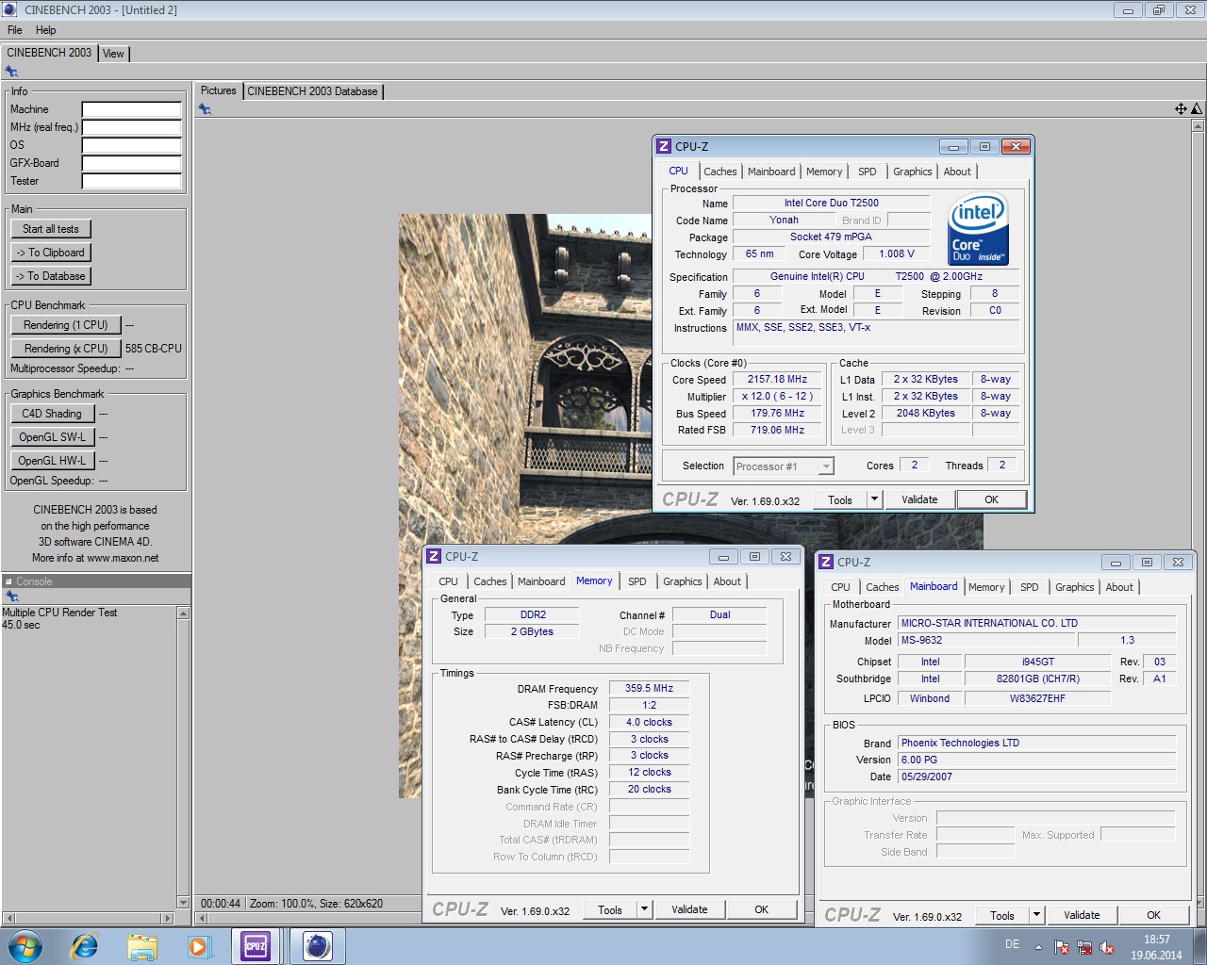This screenshot has height=965, width=1207.
Task: Click the CPU-Z icon in top window title bar
Action: (665, 147)
